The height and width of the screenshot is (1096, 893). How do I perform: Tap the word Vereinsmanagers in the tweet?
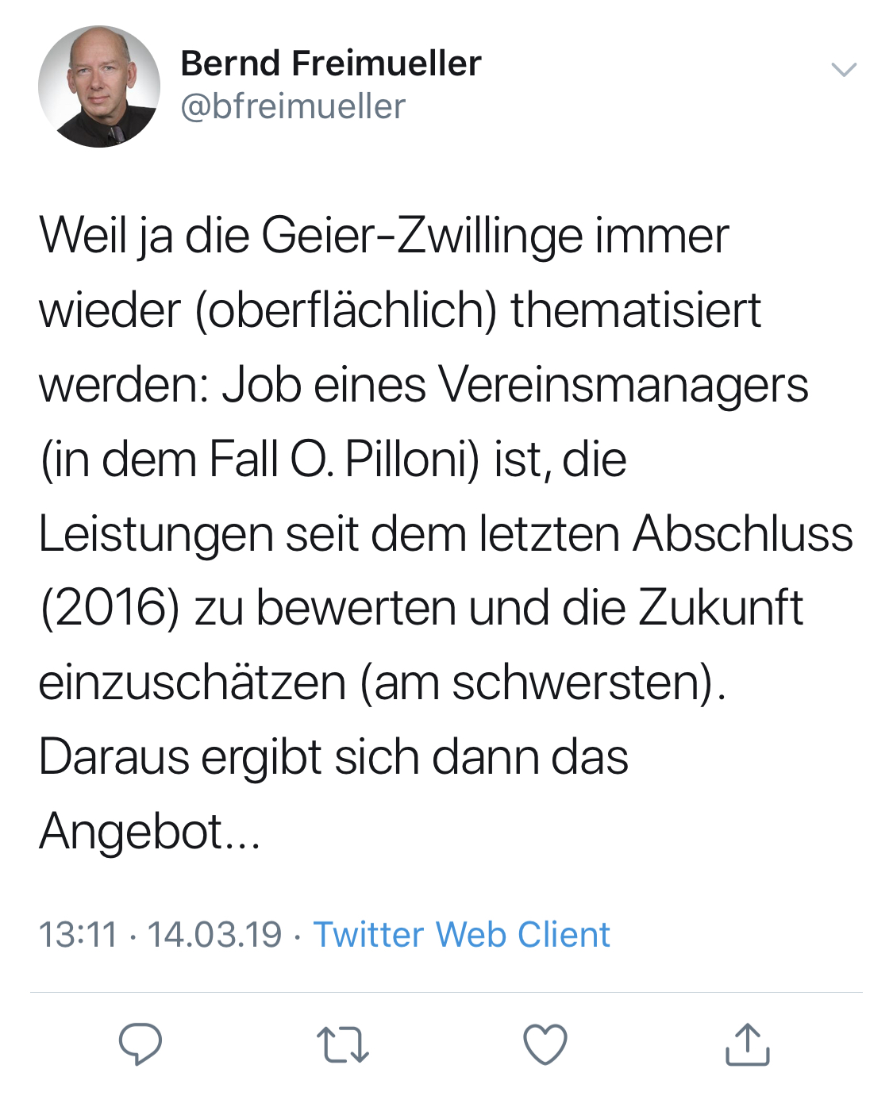622,385
